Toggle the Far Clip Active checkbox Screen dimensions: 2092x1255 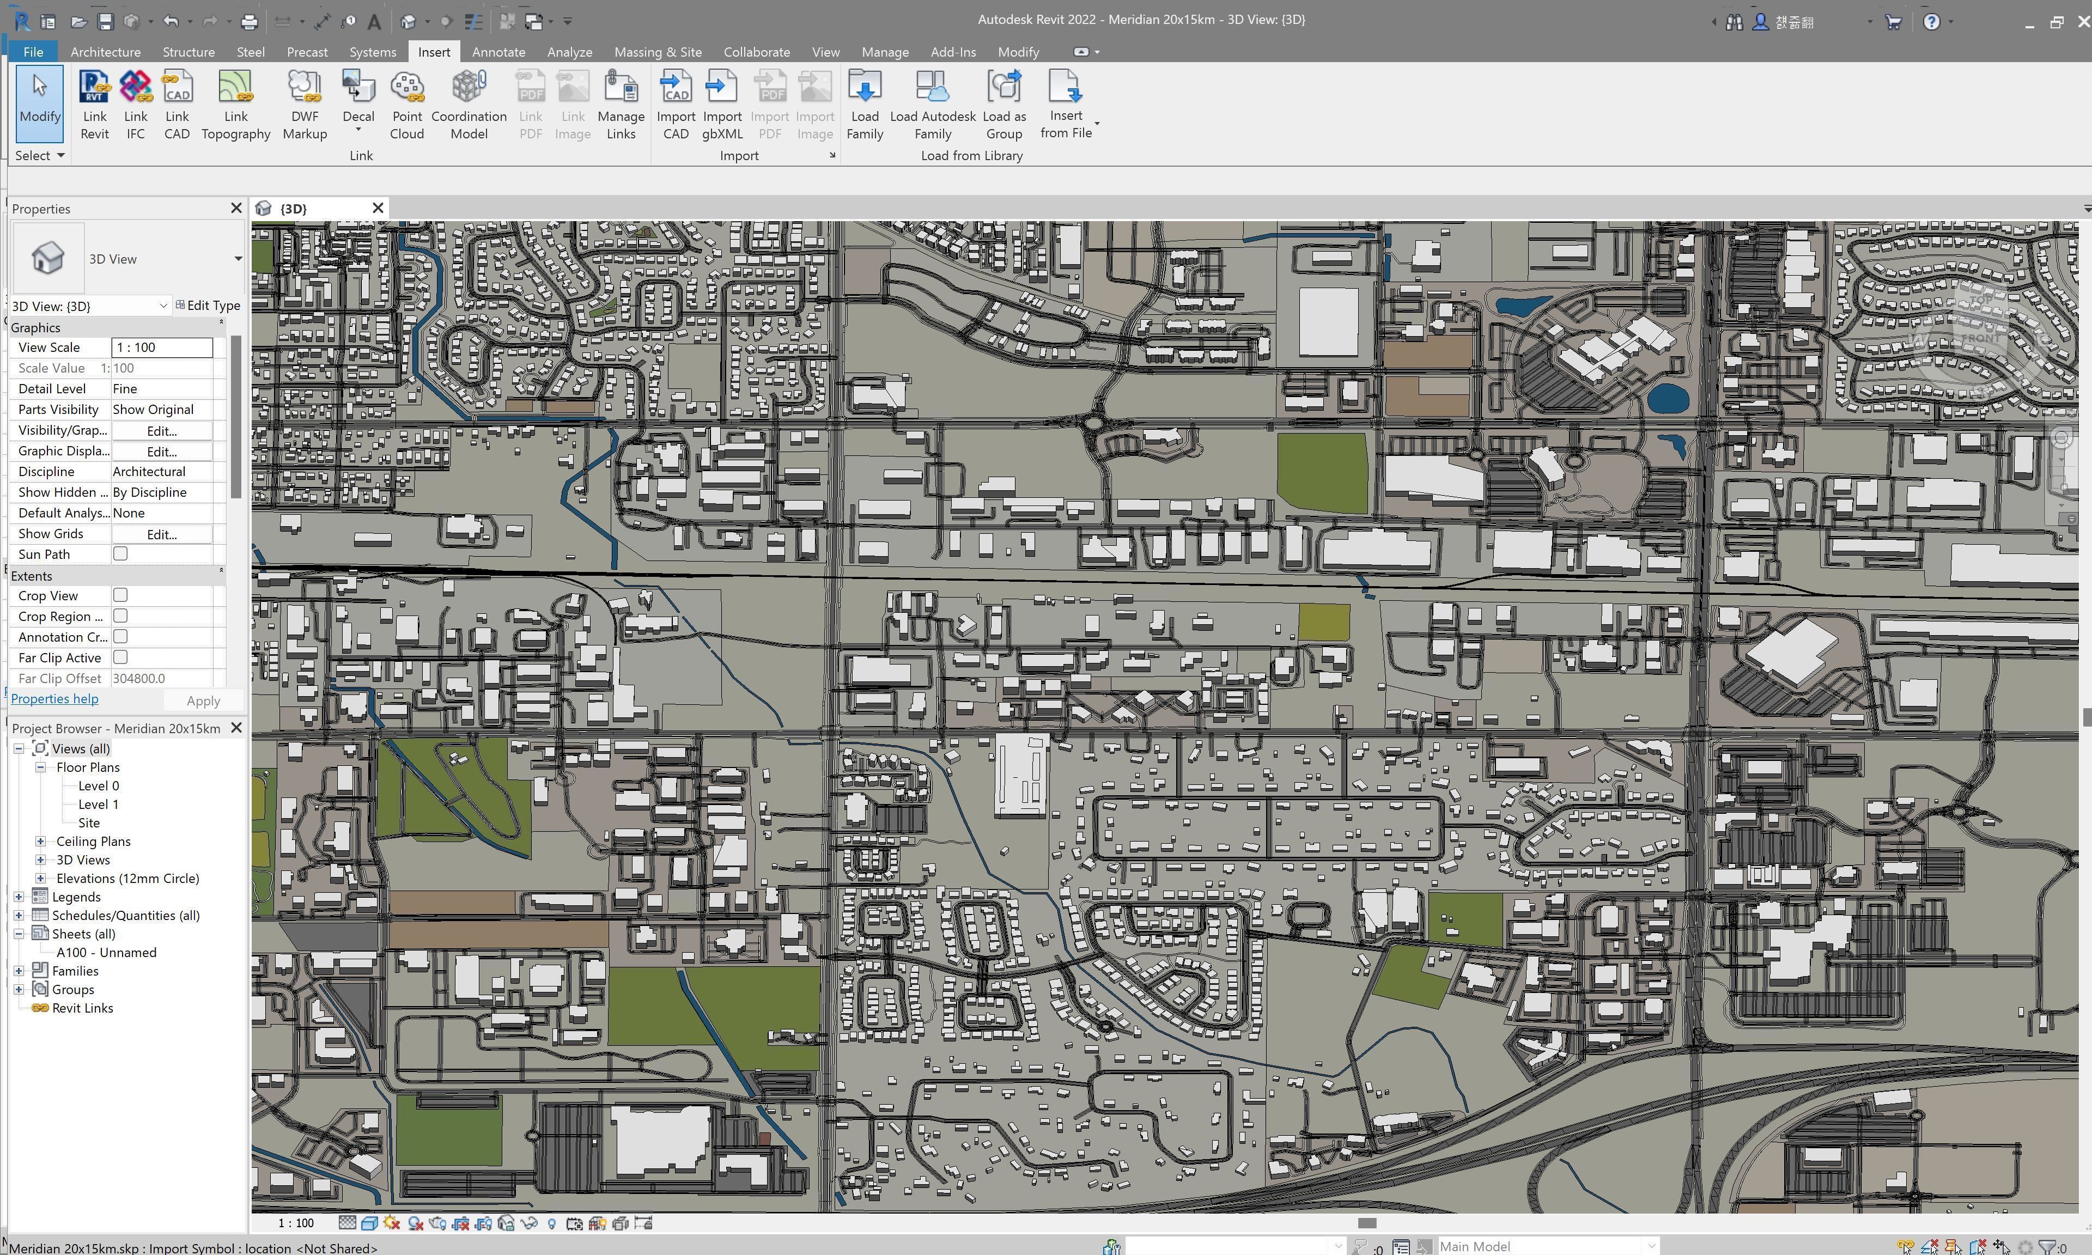pyautogui.click(x=120, y=657)
